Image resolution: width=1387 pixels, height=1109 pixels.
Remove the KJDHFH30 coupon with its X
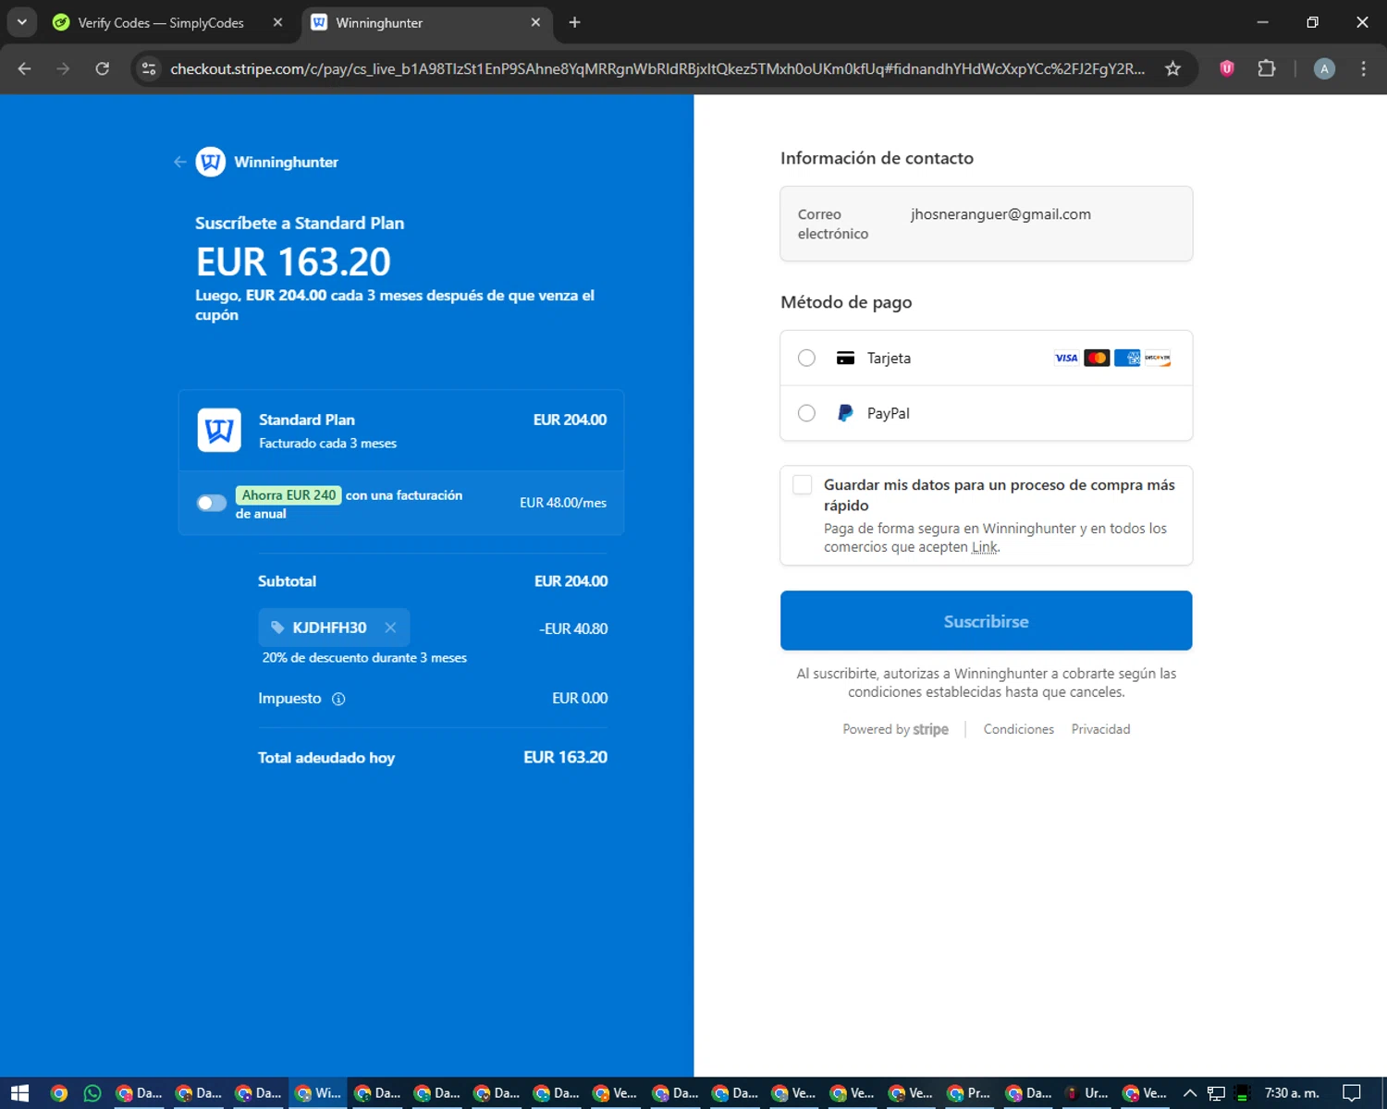point(390,628)
